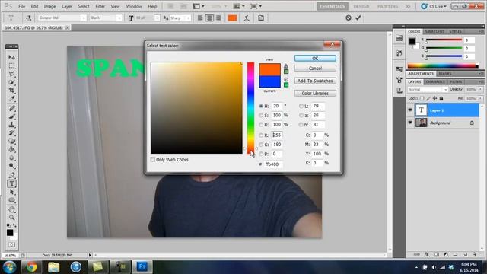Viewport: 487px width, 274px height.
Task: Open the Filter menu
Action: coord(100,6)
